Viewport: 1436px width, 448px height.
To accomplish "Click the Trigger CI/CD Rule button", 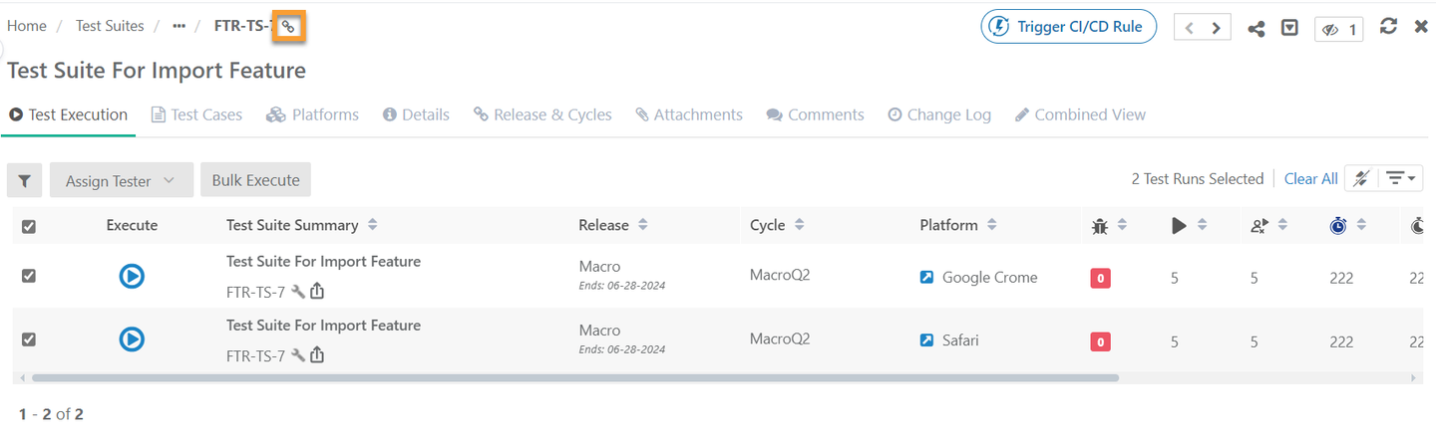I will (1069, 27).
